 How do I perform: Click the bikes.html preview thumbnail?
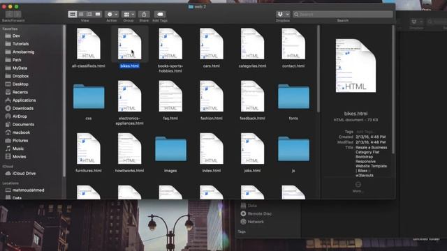pos(356,66)
